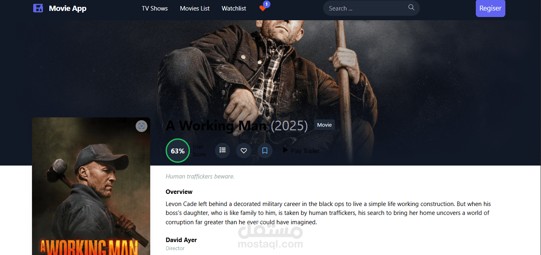Open the Watchlist page
This screenshot has height=255, width=541.
click(234, 8)
